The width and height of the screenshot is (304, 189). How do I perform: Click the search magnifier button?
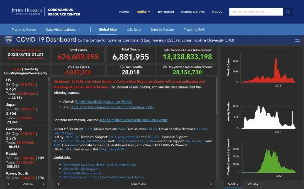[288, 12]
